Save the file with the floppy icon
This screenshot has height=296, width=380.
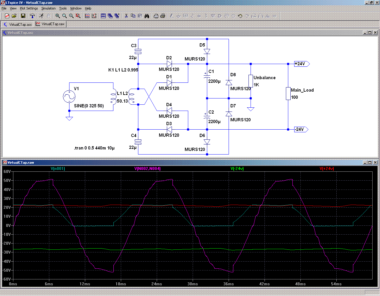(x=23, y=16)
